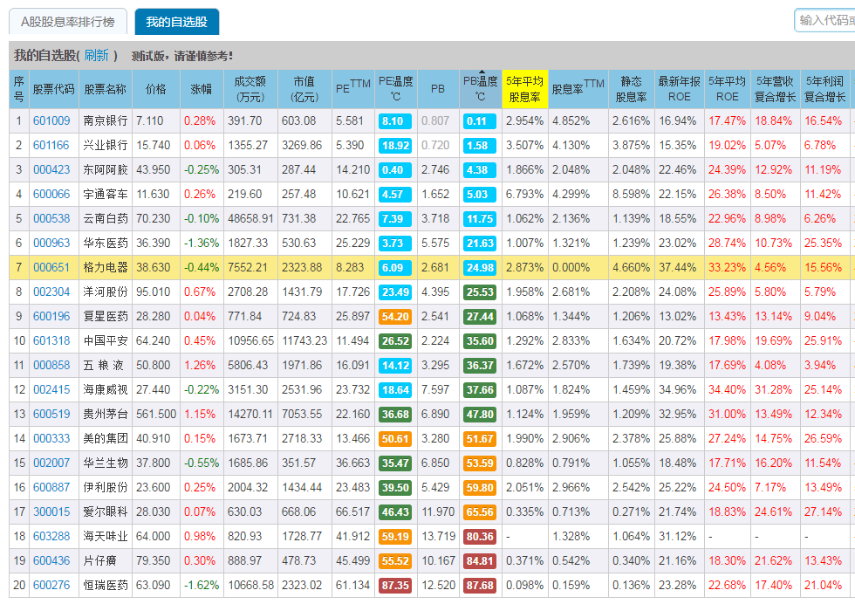Open stock code 600196 link
The image size is (855, 611).
click(51, 316)
